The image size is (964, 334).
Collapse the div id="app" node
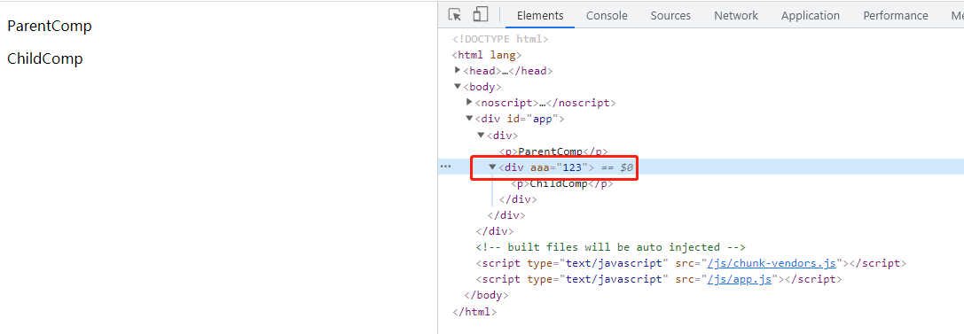(469, 119)
